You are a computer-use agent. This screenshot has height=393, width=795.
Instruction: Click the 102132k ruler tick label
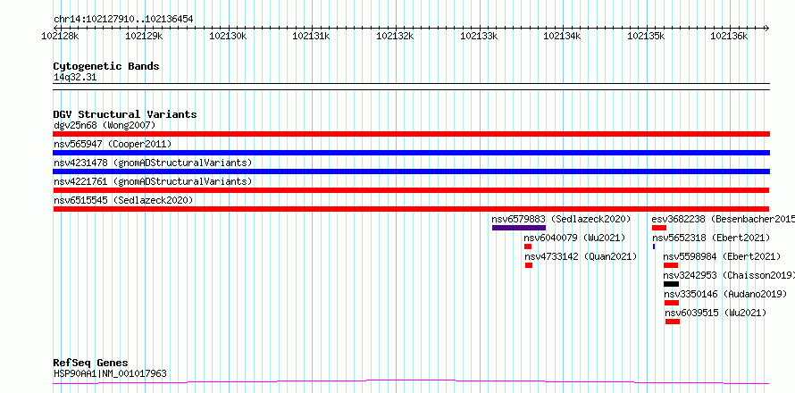coord(395,36)
